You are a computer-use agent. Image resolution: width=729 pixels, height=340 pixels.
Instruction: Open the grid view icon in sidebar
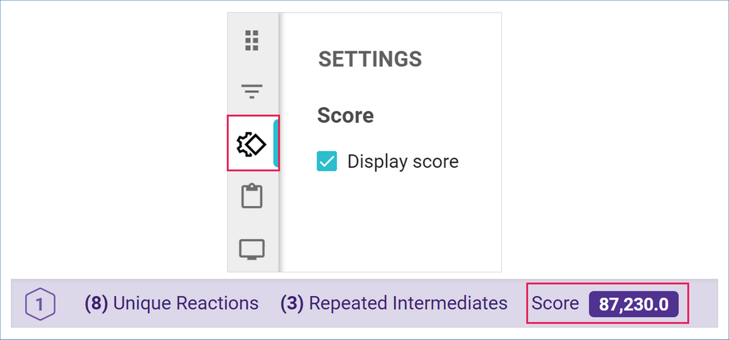(252, 40)
